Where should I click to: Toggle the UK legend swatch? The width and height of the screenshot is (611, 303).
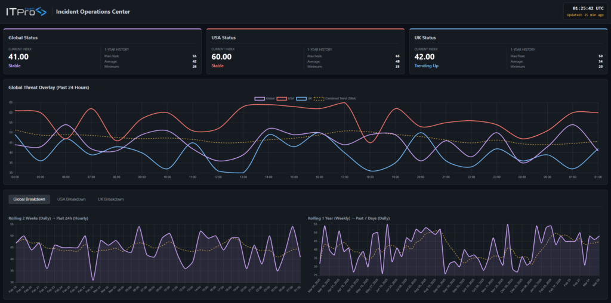pos(305,98)
